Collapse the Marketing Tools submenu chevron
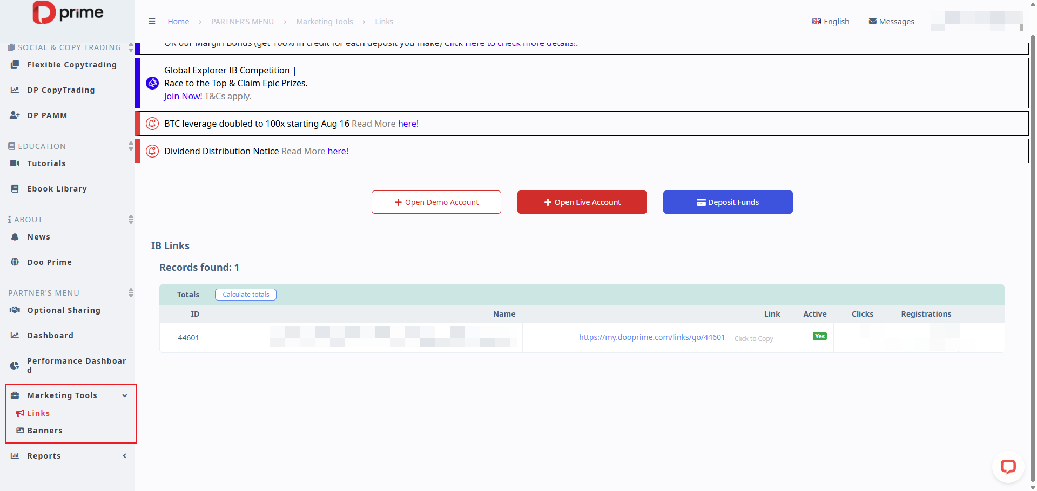This screenshot has width=1037, height=491. [125, 395]
